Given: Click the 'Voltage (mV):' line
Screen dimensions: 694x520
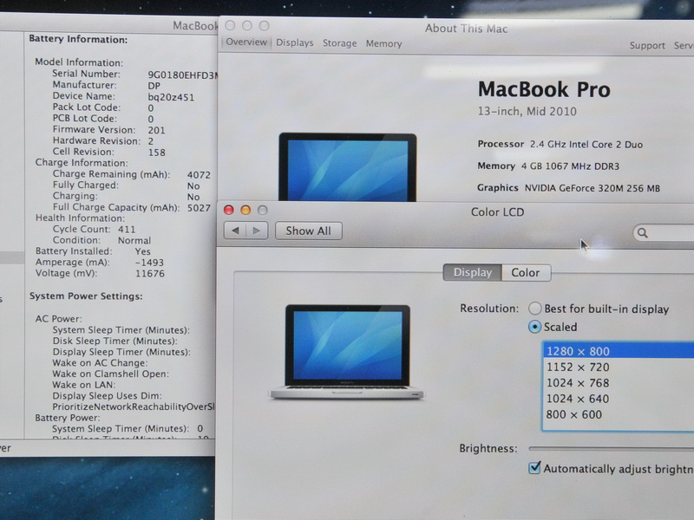Looking at the screenshot, I should [100, 273].
